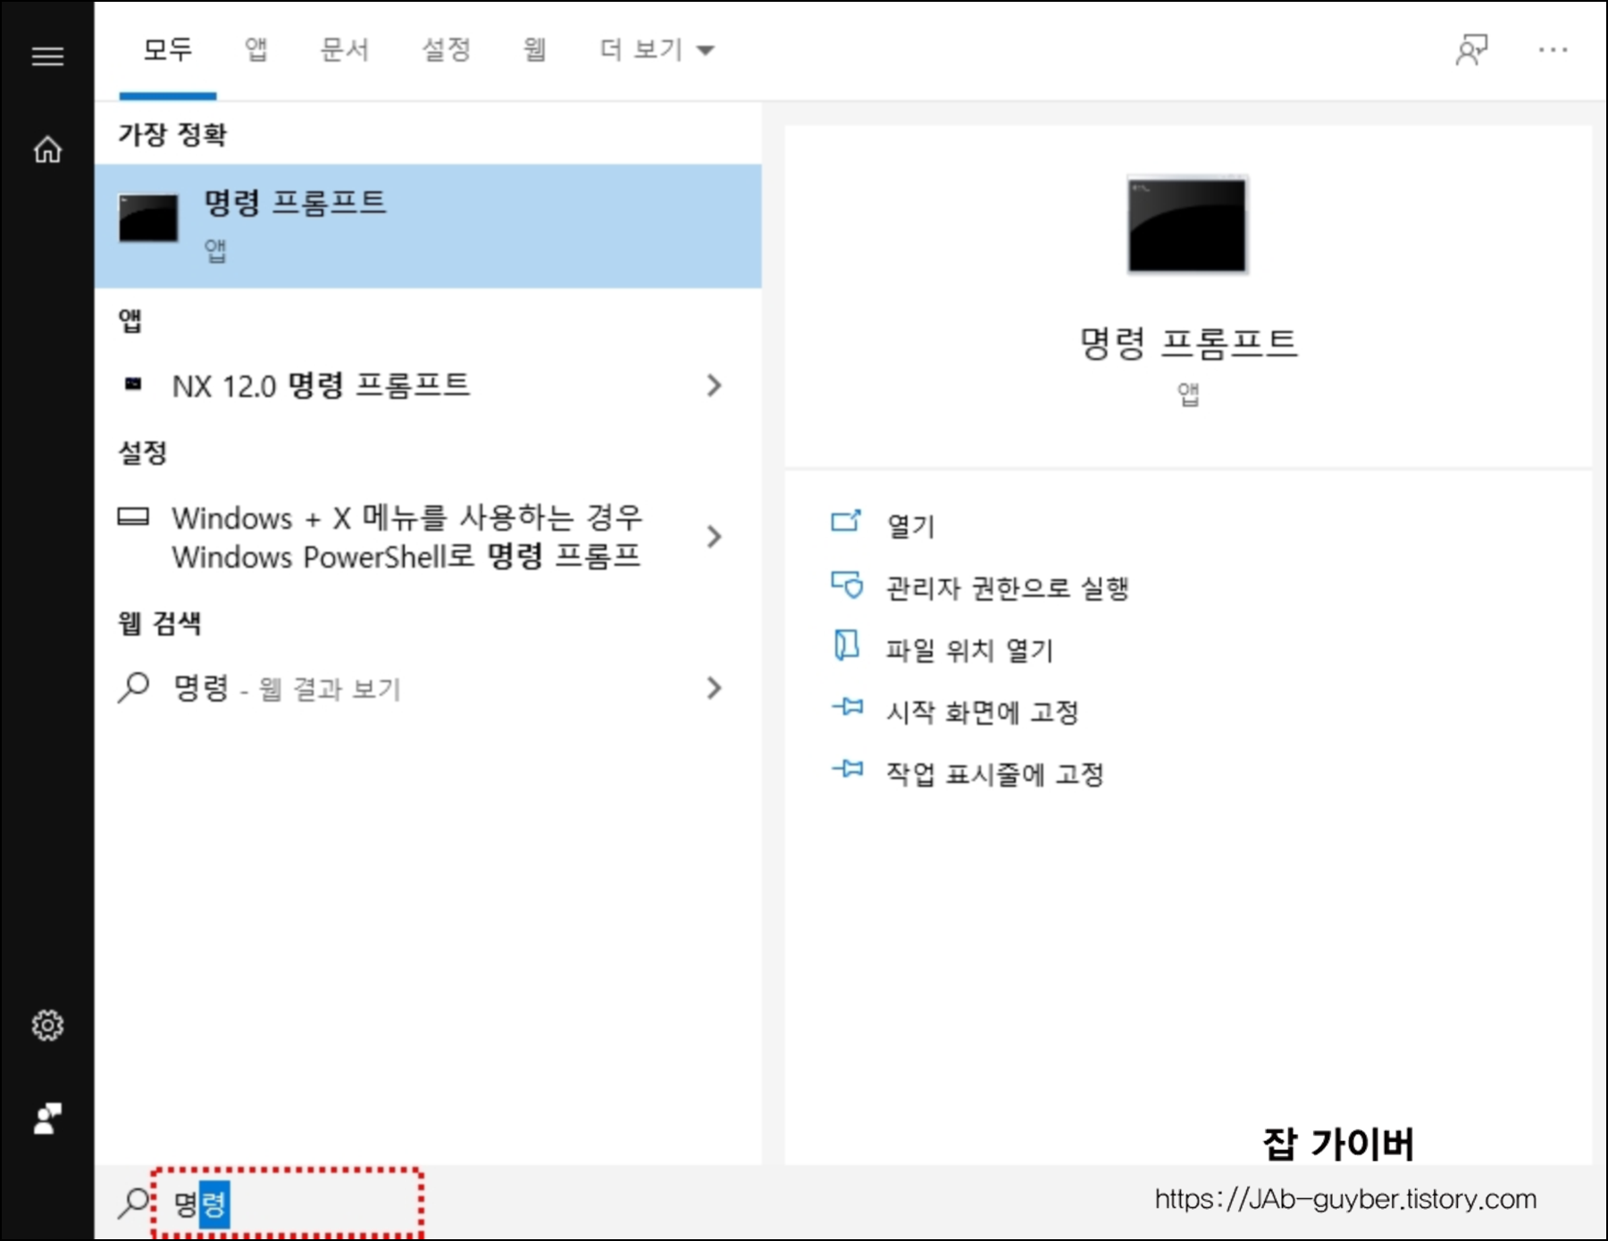Select the 명령 프롬프트 best match result

428,226
